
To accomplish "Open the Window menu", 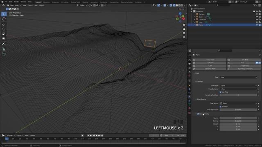I will pyautogui.click(x=23, y=2).
